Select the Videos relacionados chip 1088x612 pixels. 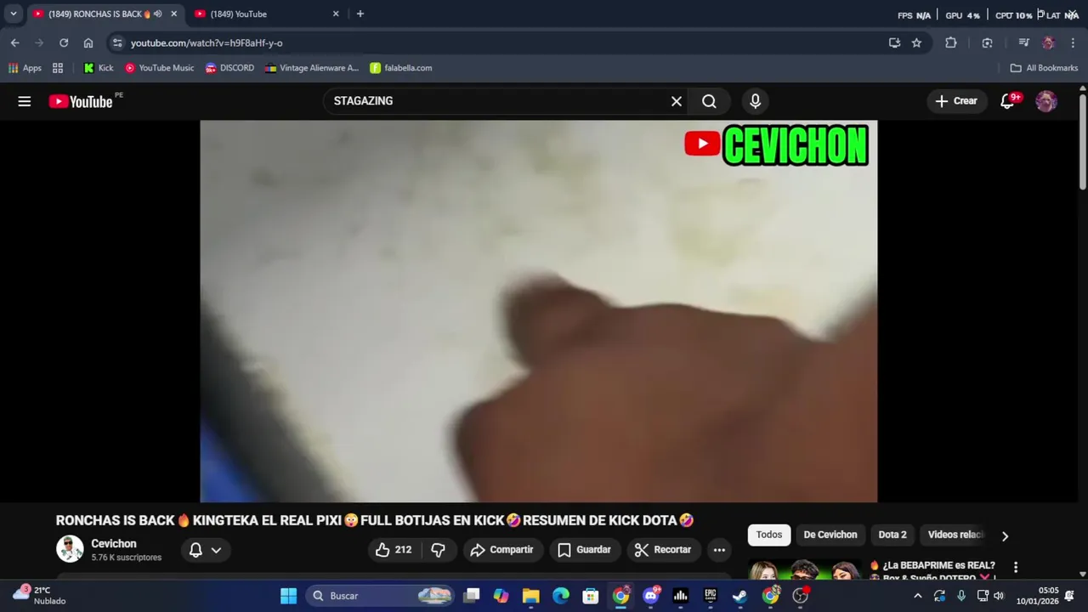coord(955,535)
